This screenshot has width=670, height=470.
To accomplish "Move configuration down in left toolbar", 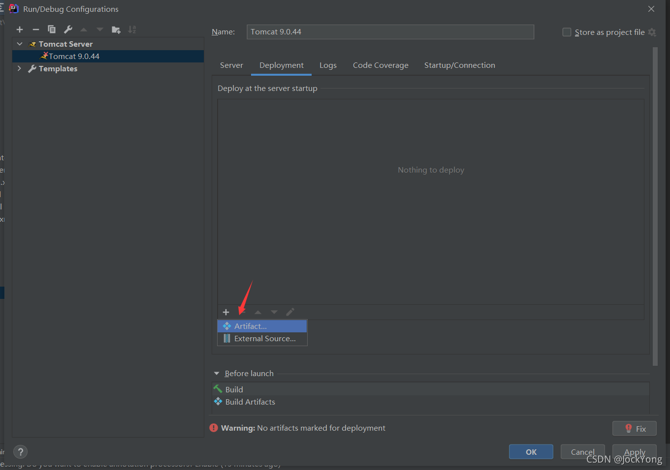I will click(x=100, y=29).
